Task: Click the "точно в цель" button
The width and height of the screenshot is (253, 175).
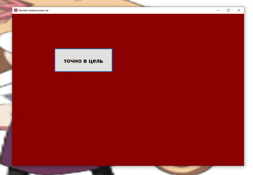Action: (x=84, y=60)
